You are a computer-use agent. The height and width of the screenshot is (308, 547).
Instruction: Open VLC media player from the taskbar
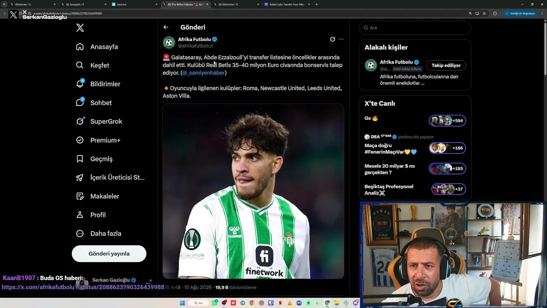pos(290,303)
